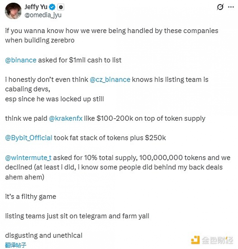Open the @wintermute_t mention
This screenshot has width=238, height=249.
(x=28, y=157)
